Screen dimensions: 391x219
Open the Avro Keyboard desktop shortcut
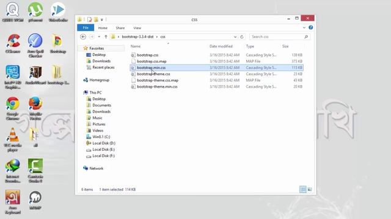[13, 203]
